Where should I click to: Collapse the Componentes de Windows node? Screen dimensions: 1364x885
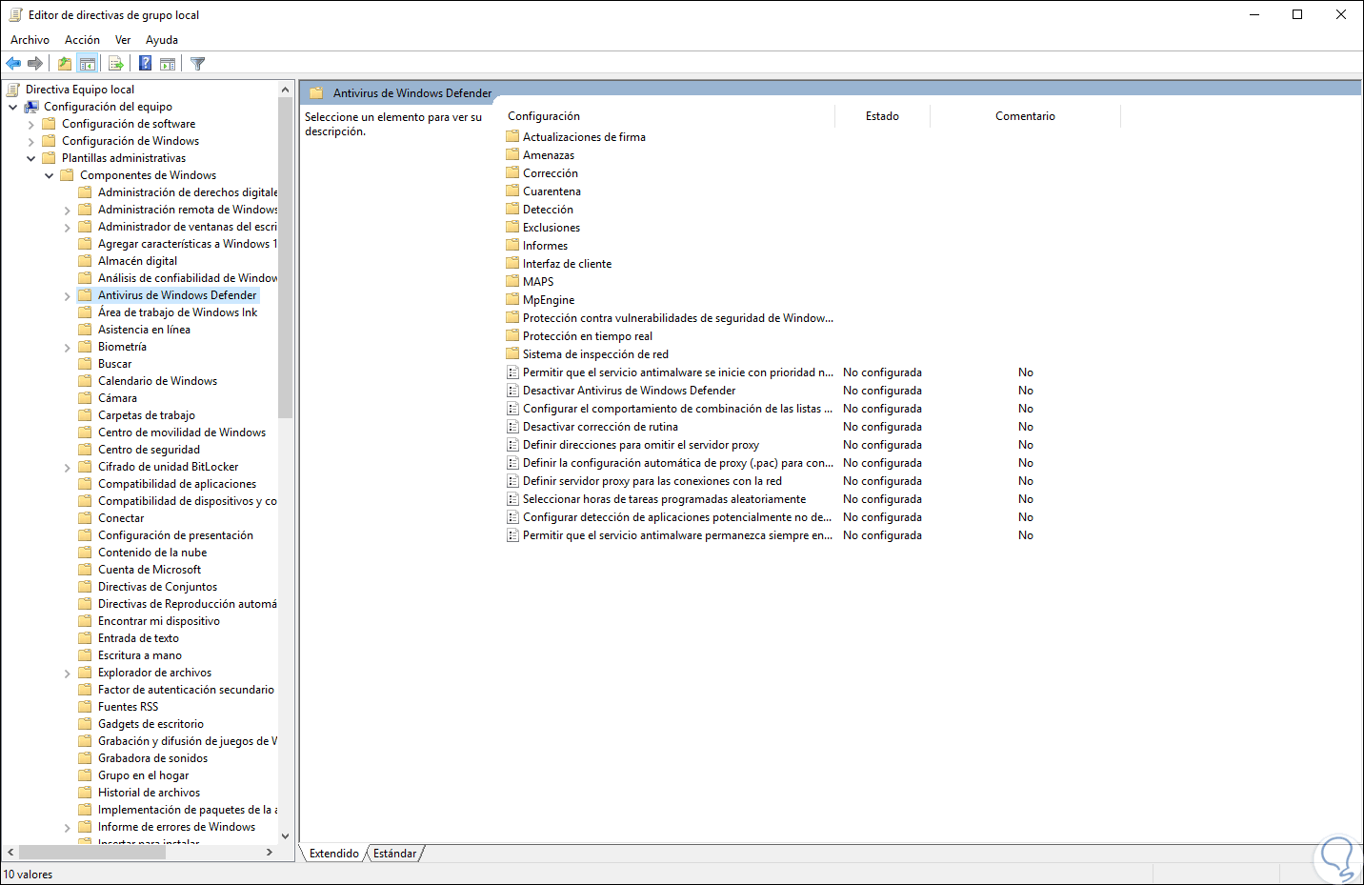pyautogui.click(x=50, y=175)
